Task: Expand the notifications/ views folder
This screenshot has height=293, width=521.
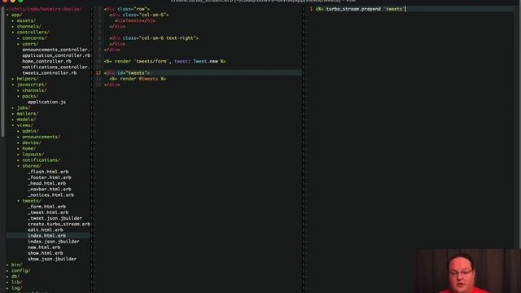Action: coord(41,160)
